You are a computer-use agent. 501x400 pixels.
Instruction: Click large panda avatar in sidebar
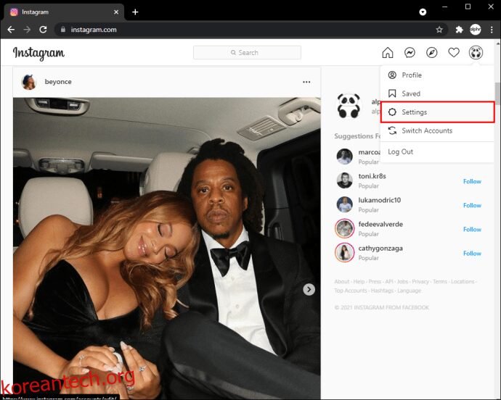pos(349,106)
